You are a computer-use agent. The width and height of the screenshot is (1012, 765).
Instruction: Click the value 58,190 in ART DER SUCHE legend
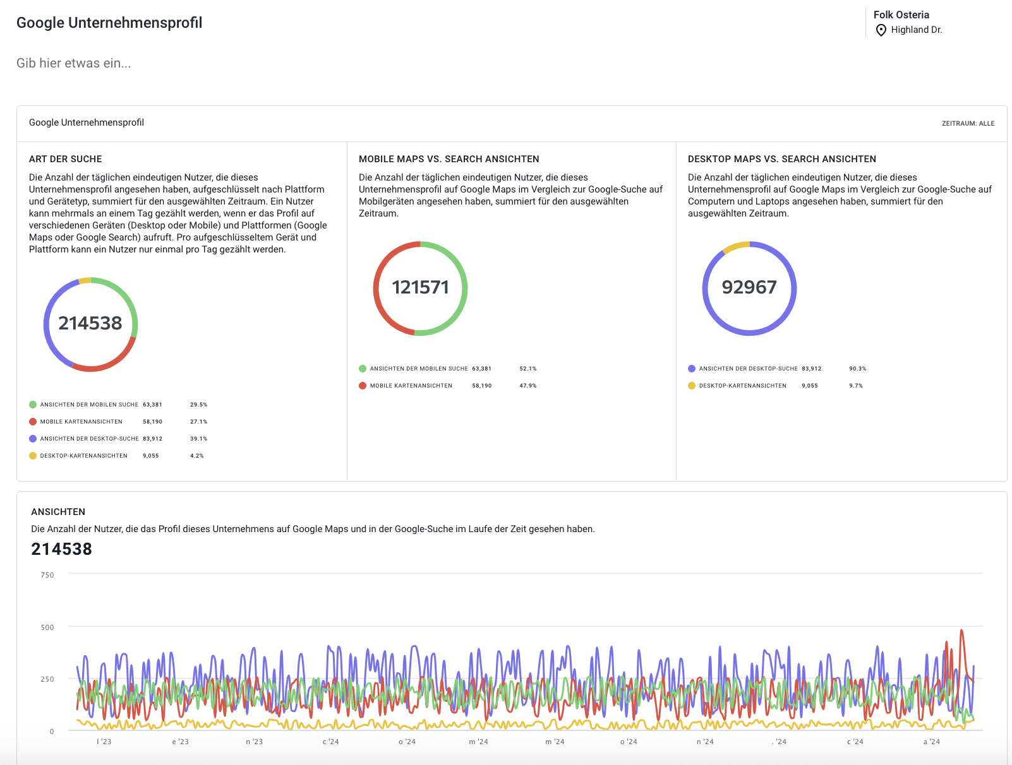click(152, 422)
